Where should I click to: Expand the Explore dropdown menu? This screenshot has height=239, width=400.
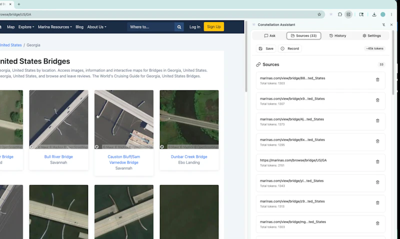tap(26, 27)
